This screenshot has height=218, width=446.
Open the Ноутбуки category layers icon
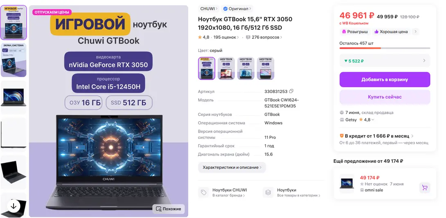[268, 192]
